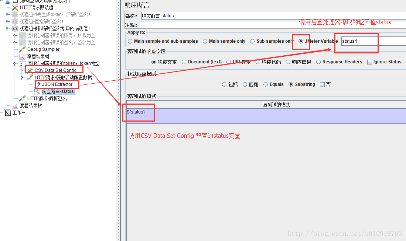Choose 响应信息 response field
Viewport: 406px width, 241px height.
tap(288, 62)
